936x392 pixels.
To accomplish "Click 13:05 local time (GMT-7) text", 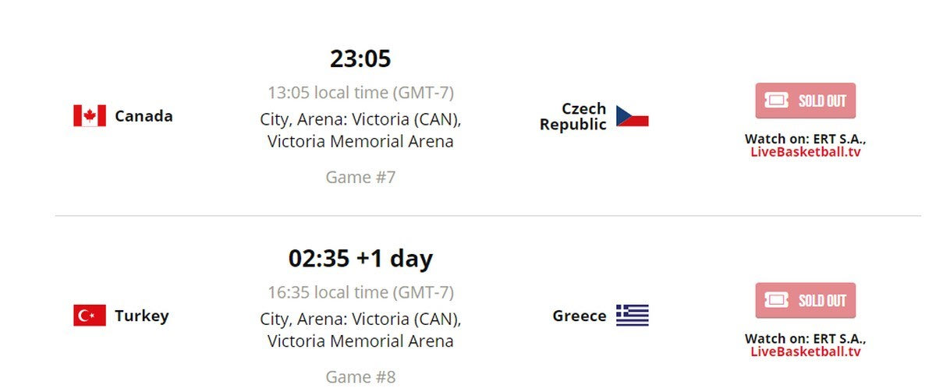I will pos(360,93).
